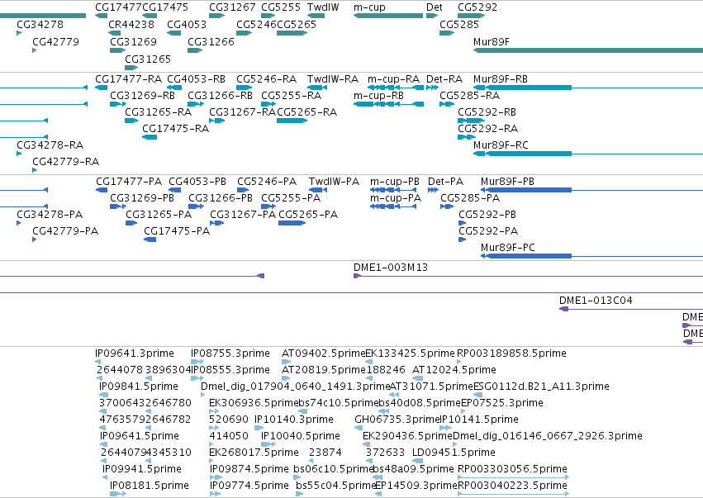Select transcript CG17475-RA

(175, 129)
